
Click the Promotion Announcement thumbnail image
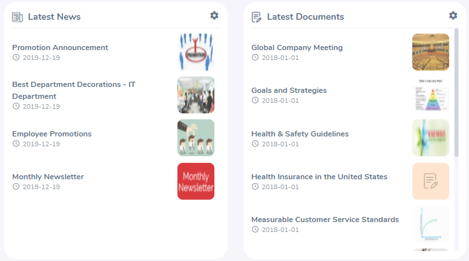pos(196,52)
